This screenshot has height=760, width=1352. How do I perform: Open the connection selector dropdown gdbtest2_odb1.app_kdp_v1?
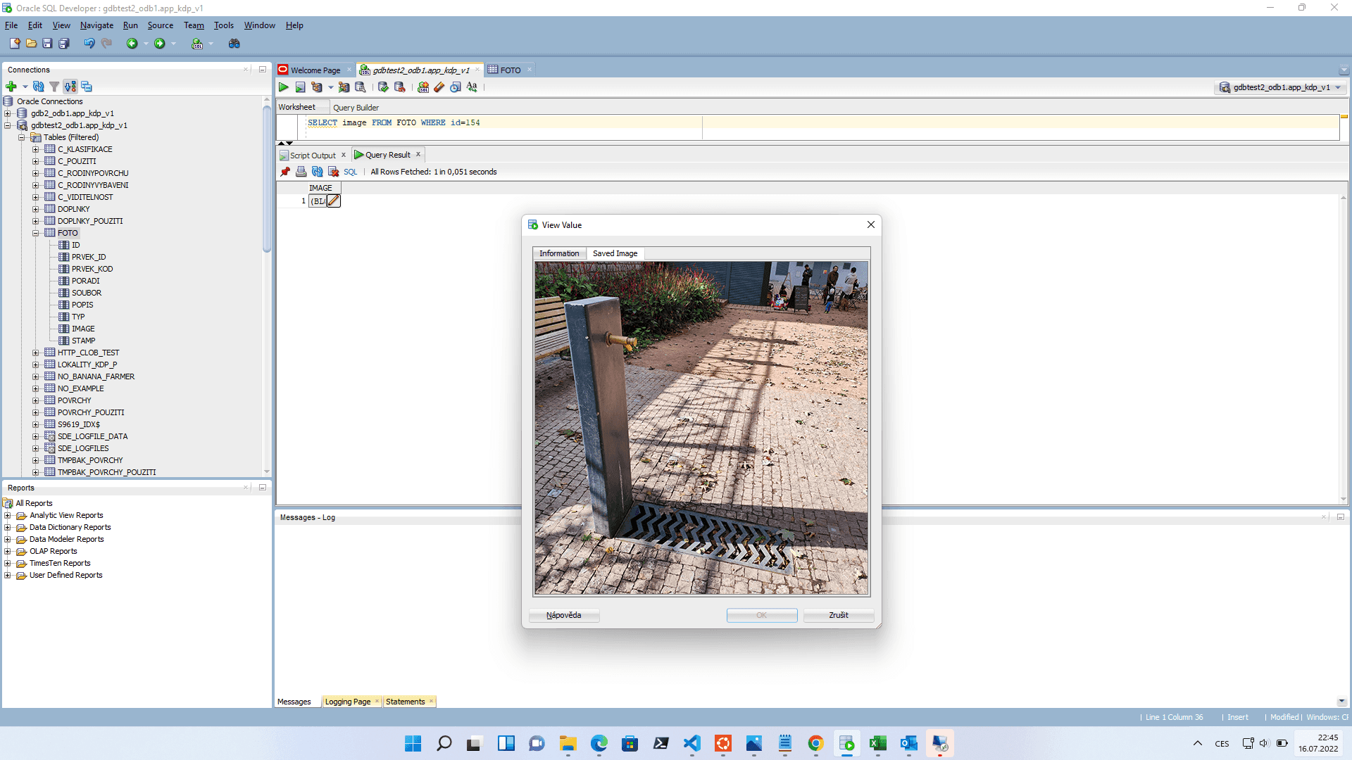point(1280,87)
